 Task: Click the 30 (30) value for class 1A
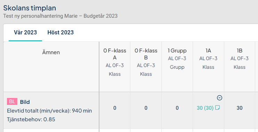[205, 108]
